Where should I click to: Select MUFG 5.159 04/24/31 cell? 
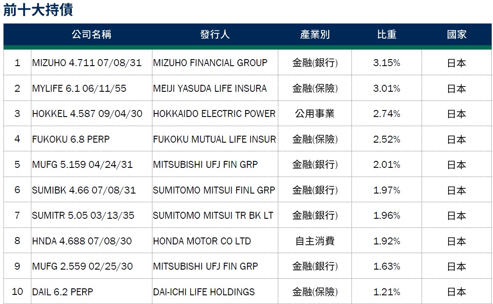(x=82, y=165)
